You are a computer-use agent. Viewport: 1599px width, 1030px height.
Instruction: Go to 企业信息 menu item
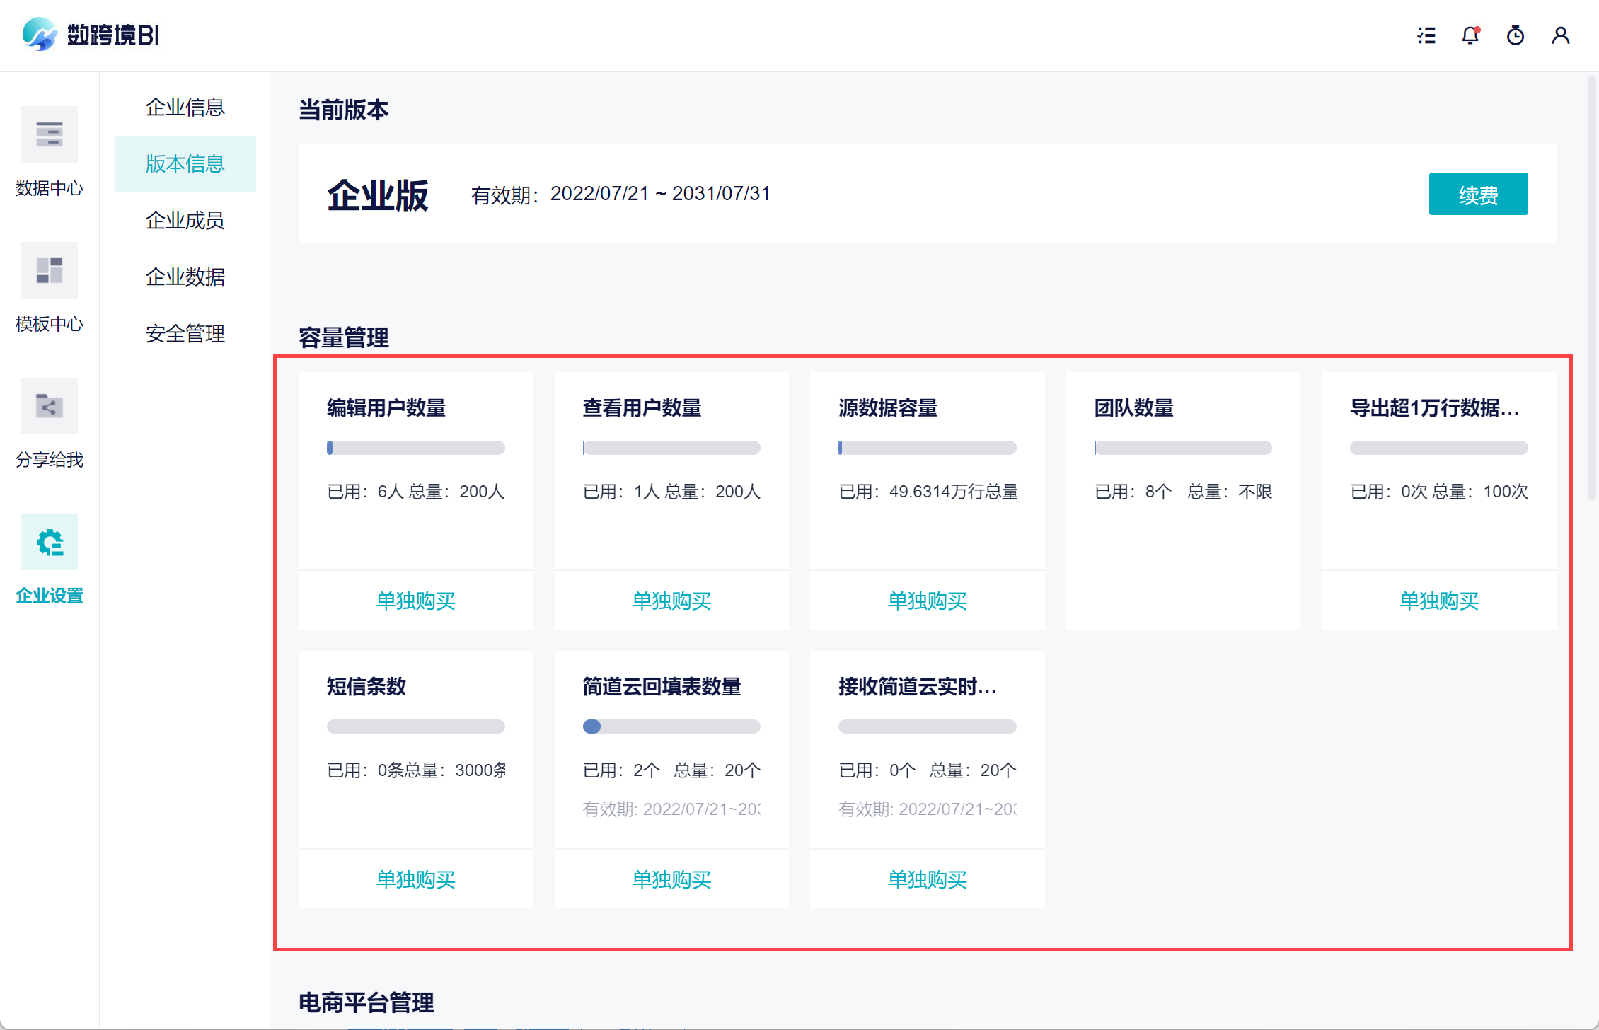tap(185, 108)
